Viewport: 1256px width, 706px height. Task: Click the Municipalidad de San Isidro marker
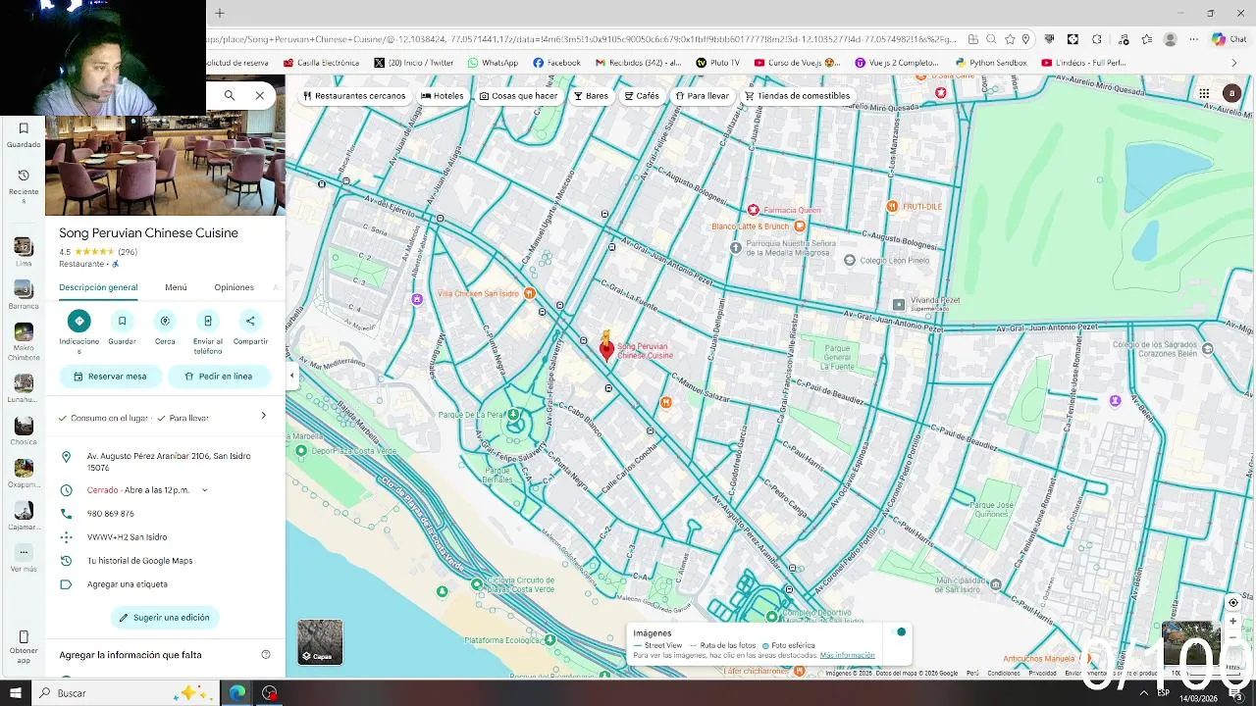996,584
